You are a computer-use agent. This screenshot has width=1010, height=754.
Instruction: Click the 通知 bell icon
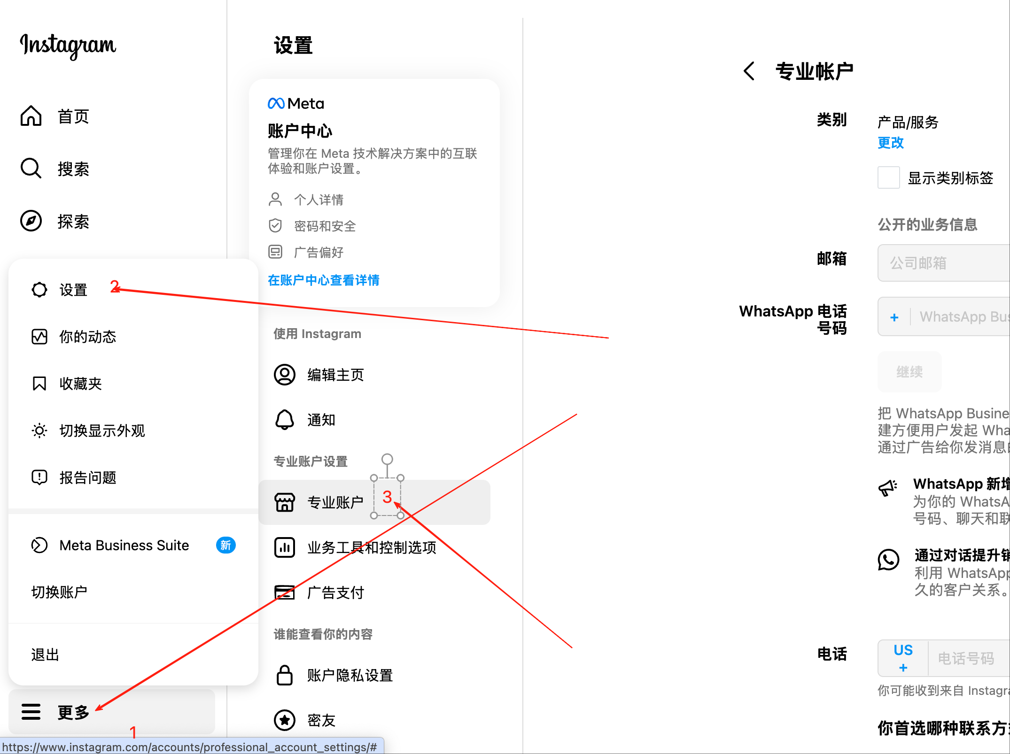click(285, 420)
